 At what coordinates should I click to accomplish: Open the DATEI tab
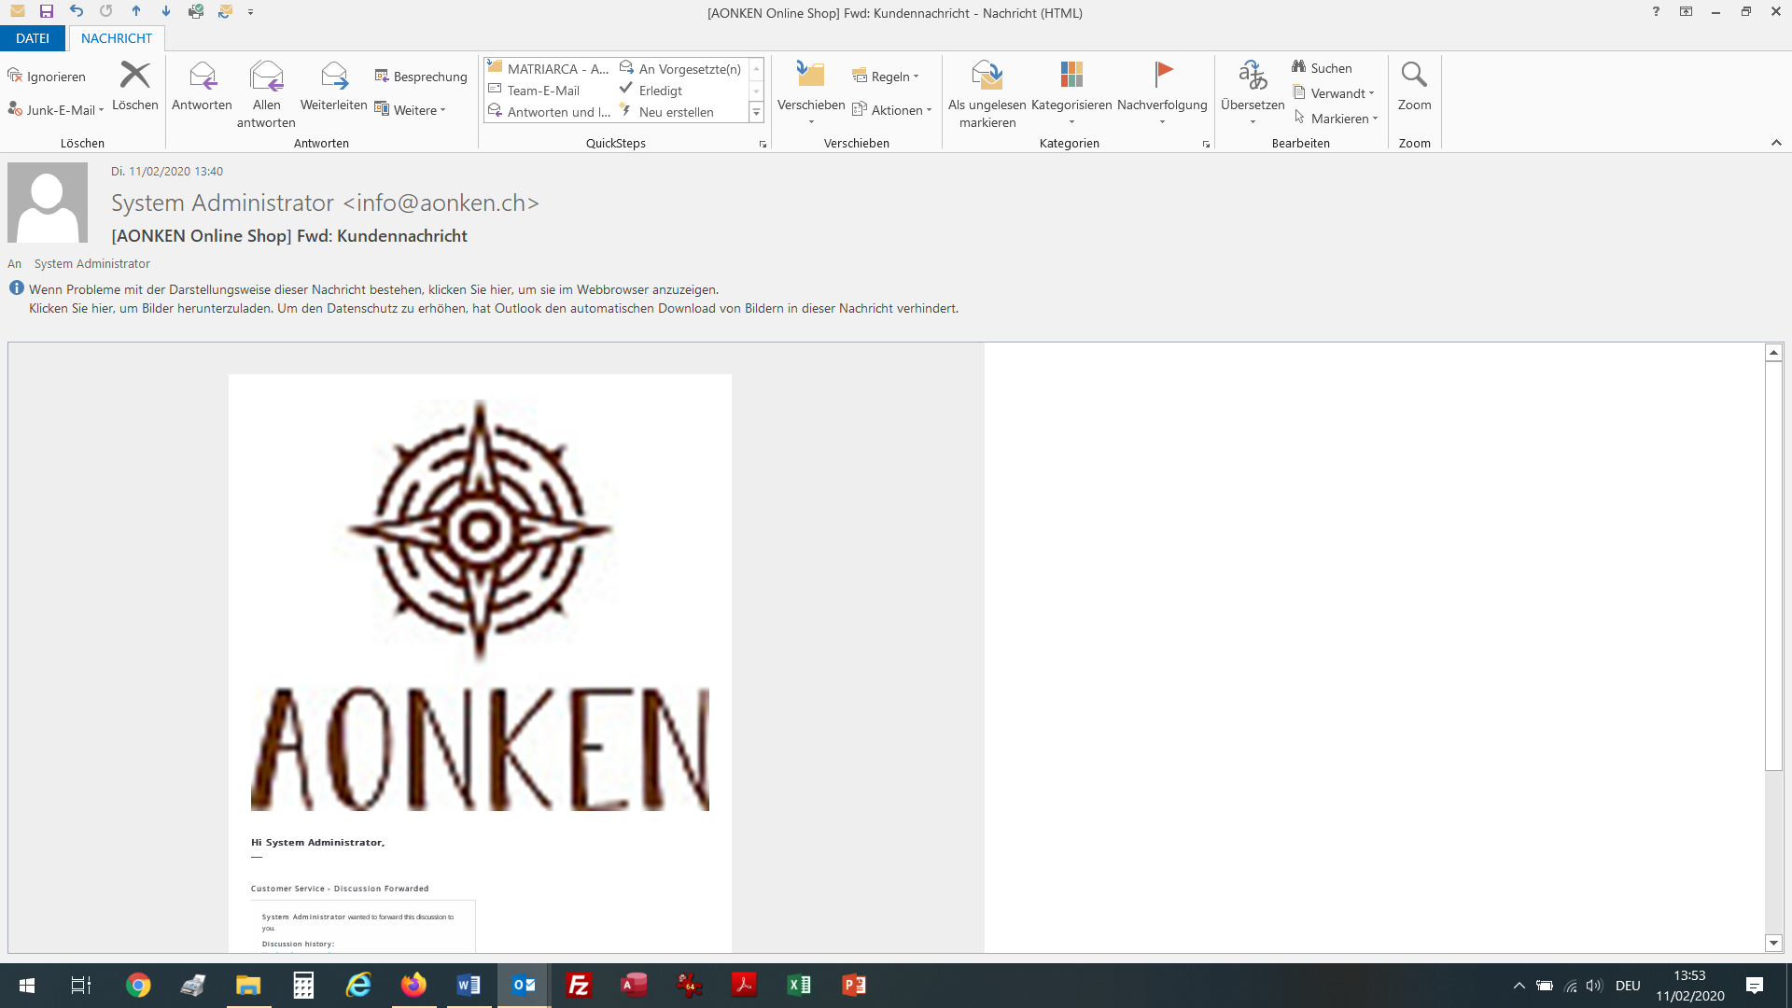pos(33,38)
